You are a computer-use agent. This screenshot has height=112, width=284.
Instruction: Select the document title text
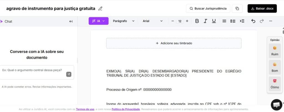click(51, 9)
